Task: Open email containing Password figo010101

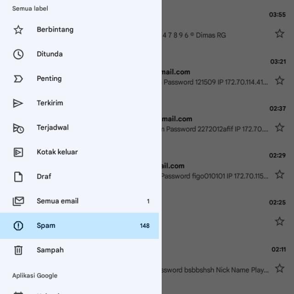Action: click(216, 176)
